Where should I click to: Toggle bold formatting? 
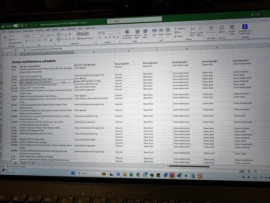pyautogui.click(x=27, y=41)
